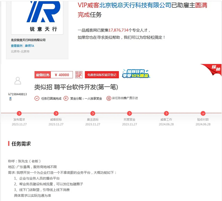Click the company name under the logo
The height and width of the screenshot is (201, 222).
tap(28, 40)
